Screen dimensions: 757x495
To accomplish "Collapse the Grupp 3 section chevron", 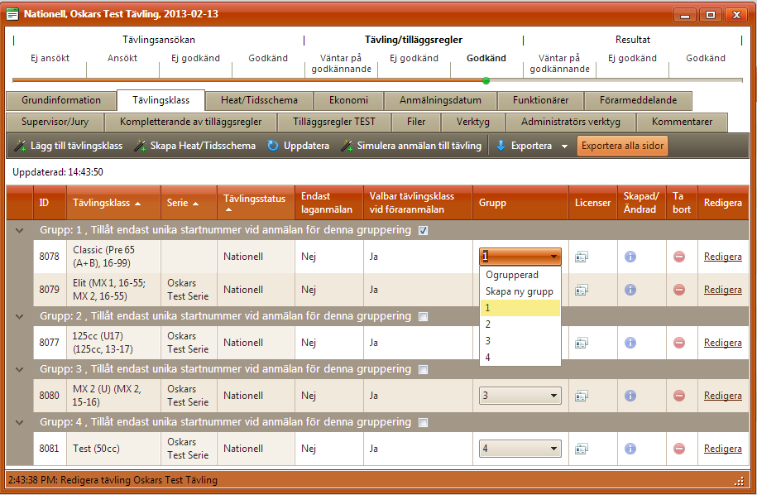I will point(19,370).
